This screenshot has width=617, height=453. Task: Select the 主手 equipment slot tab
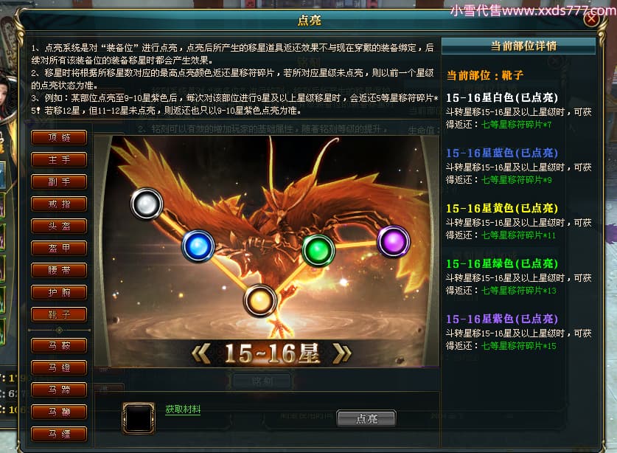click(x=59, y=159)
